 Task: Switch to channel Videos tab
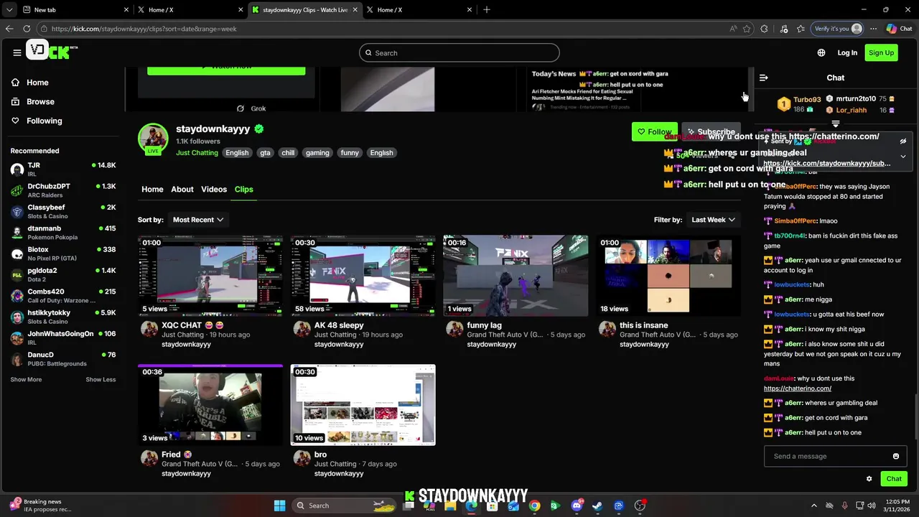[214, 189]
